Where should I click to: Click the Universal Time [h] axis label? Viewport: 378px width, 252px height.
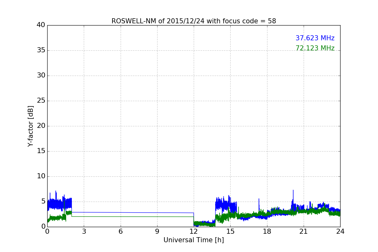pos(194,240)
